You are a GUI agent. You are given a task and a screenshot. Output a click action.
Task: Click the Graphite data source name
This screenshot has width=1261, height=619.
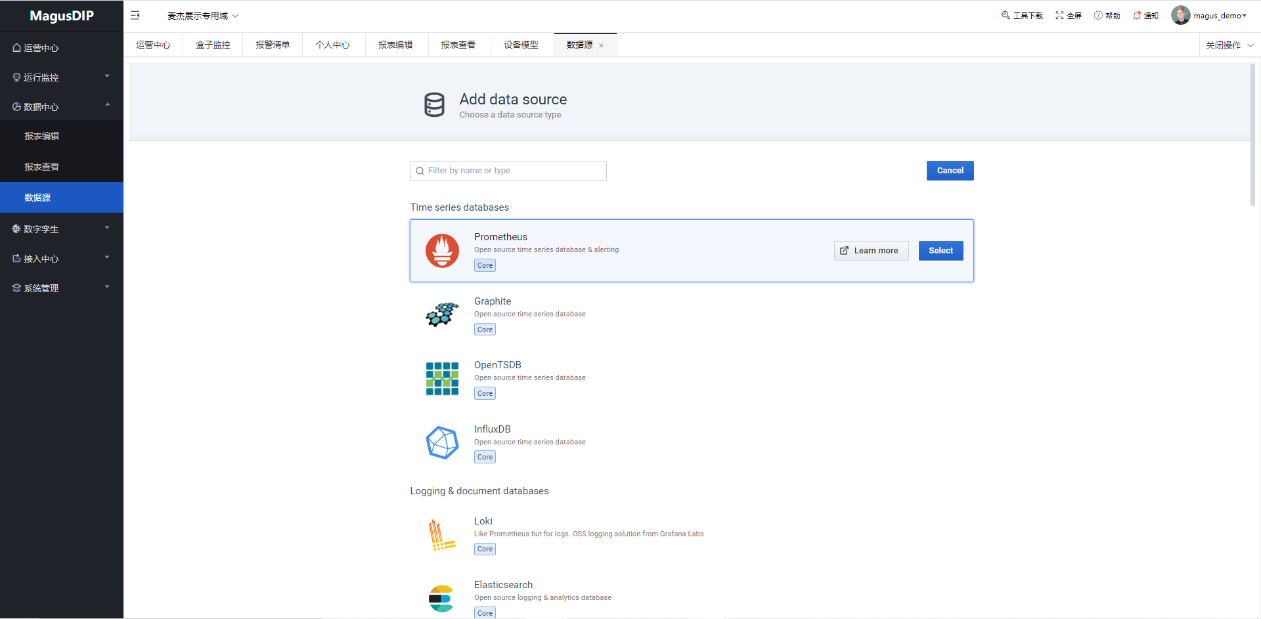(x=493, y=301)
